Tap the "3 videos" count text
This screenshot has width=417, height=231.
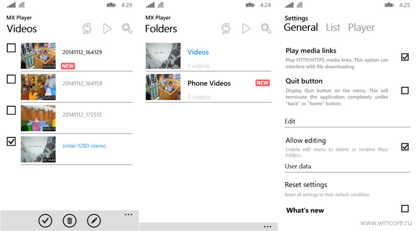click(x=199, y=97)
